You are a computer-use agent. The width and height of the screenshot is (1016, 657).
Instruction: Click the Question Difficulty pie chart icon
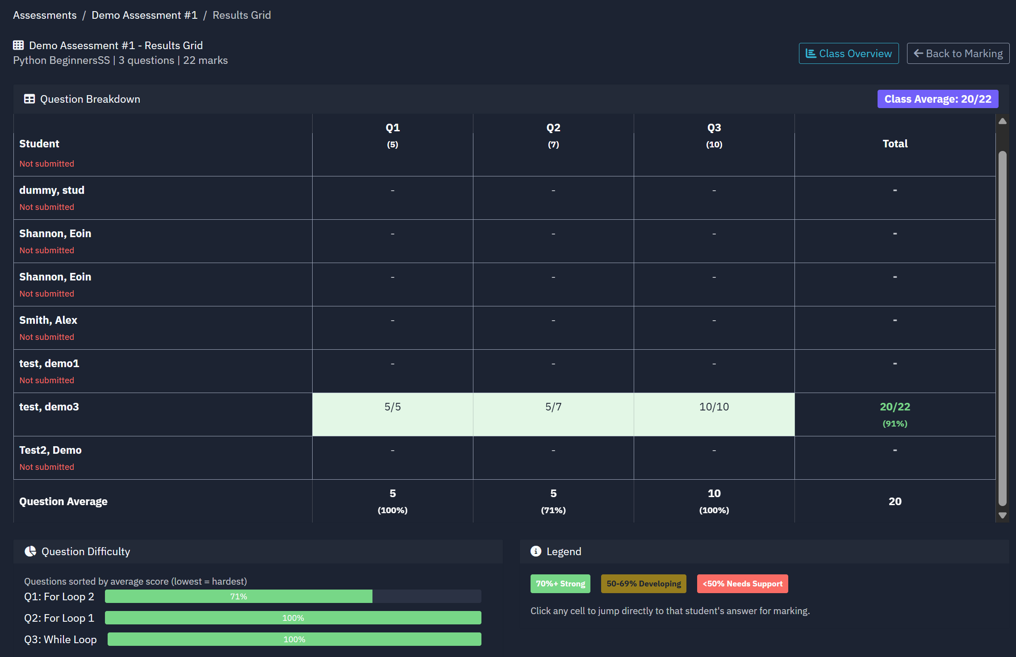(30, 551)
